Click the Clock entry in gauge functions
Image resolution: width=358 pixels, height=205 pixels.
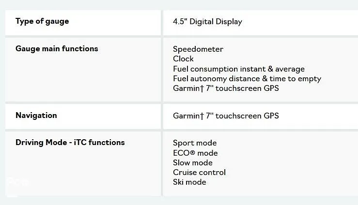tap(183, 59)
